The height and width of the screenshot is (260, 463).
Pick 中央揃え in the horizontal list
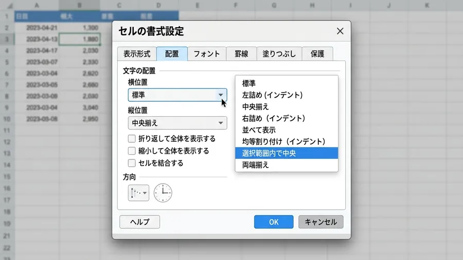click(287, 107)
